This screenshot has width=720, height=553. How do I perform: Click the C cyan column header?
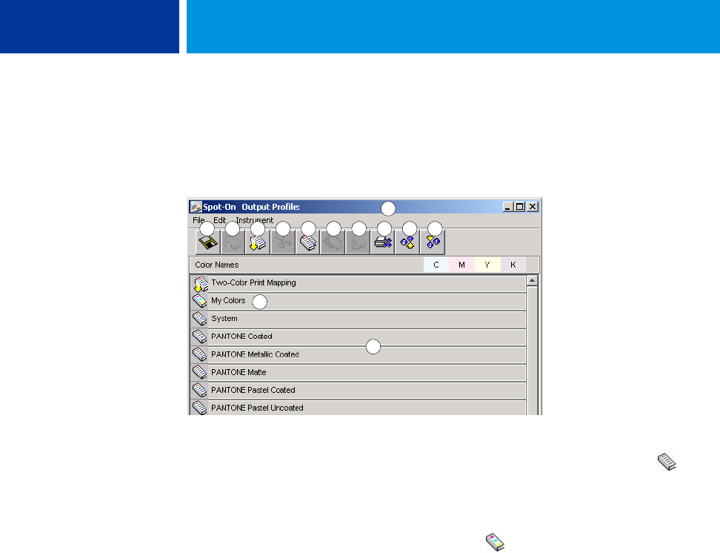(436, 265)
